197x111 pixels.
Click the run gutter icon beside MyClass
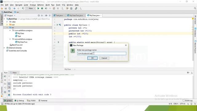point(57,25)
